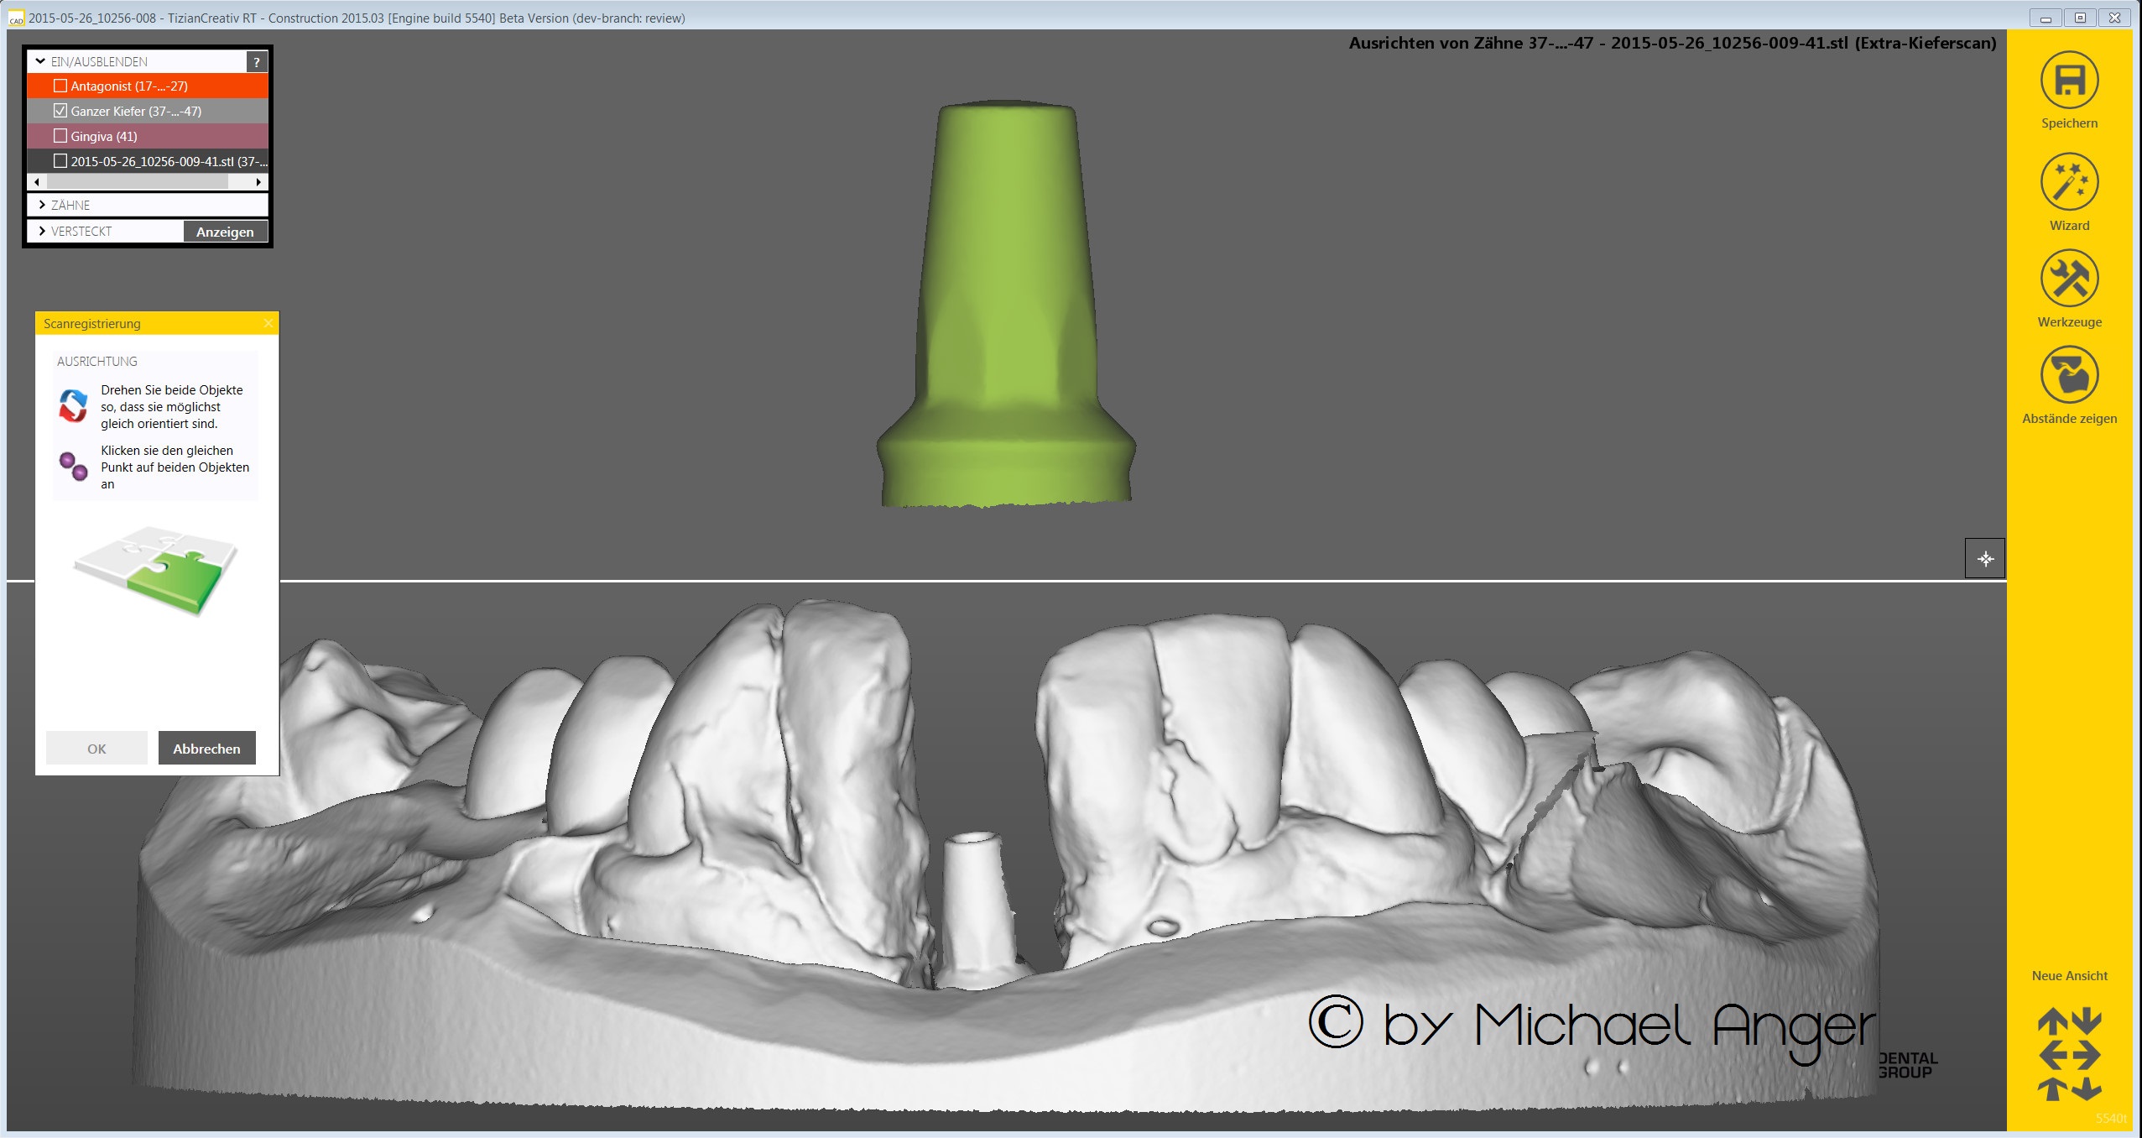Enable the Antagonist (17-...-27) checkbox
The height and width of the screenshot is (1138, 2142).
(x=60, y=86)
